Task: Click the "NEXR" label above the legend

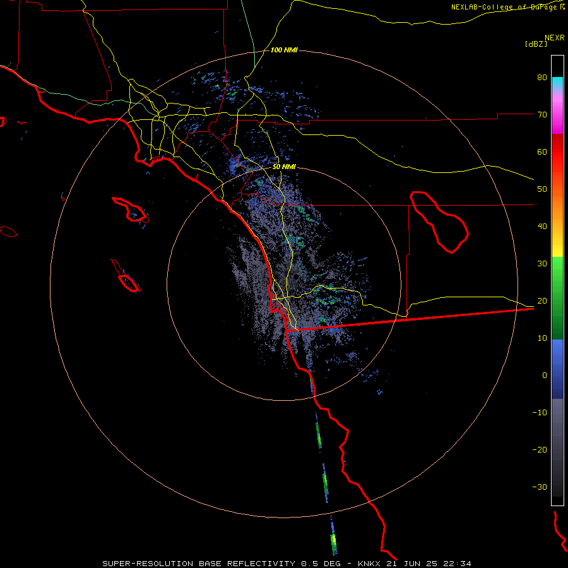Action: [555, 38]
